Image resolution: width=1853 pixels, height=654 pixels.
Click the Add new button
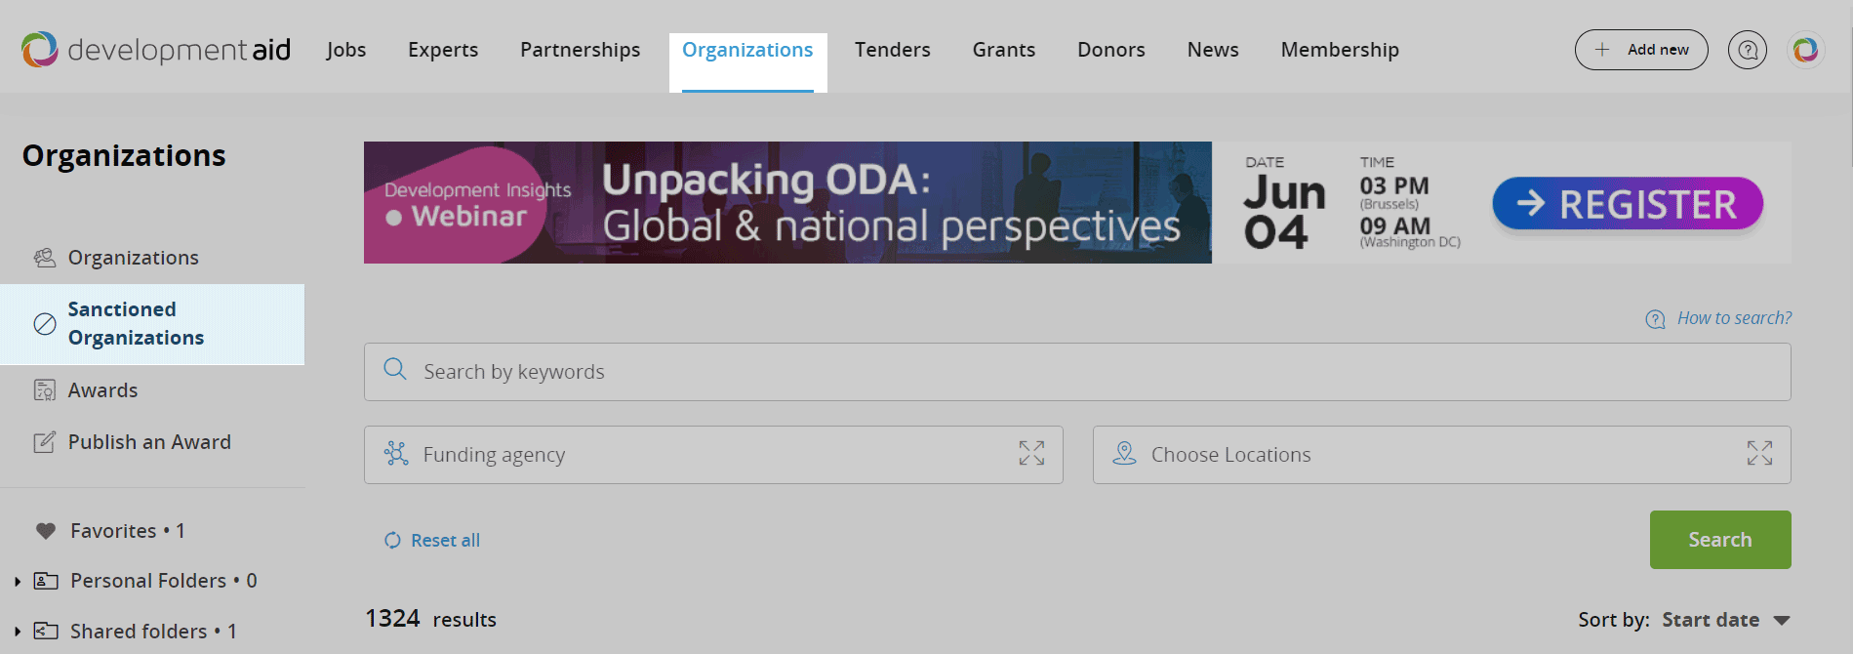tap(1641, 50)
